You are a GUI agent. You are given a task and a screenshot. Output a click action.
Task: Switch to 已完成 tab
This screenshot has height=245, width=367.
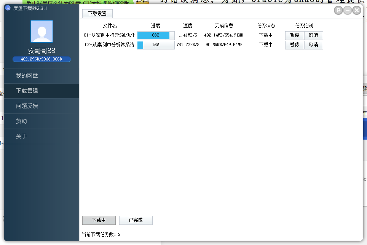pos(136,220)
